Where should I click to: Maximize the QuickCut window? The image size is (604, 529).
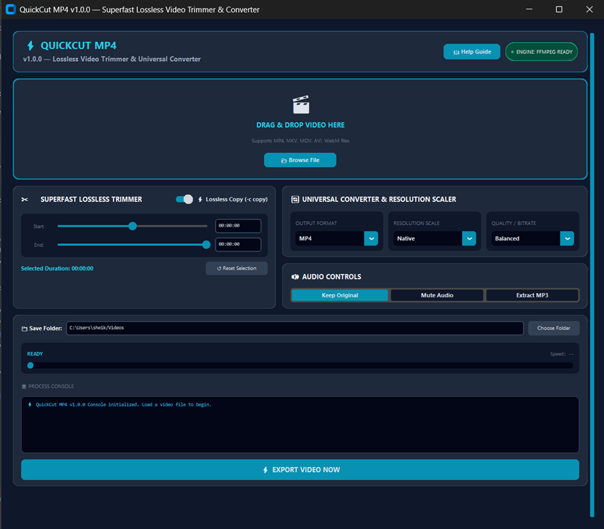[x=559, y=9]
